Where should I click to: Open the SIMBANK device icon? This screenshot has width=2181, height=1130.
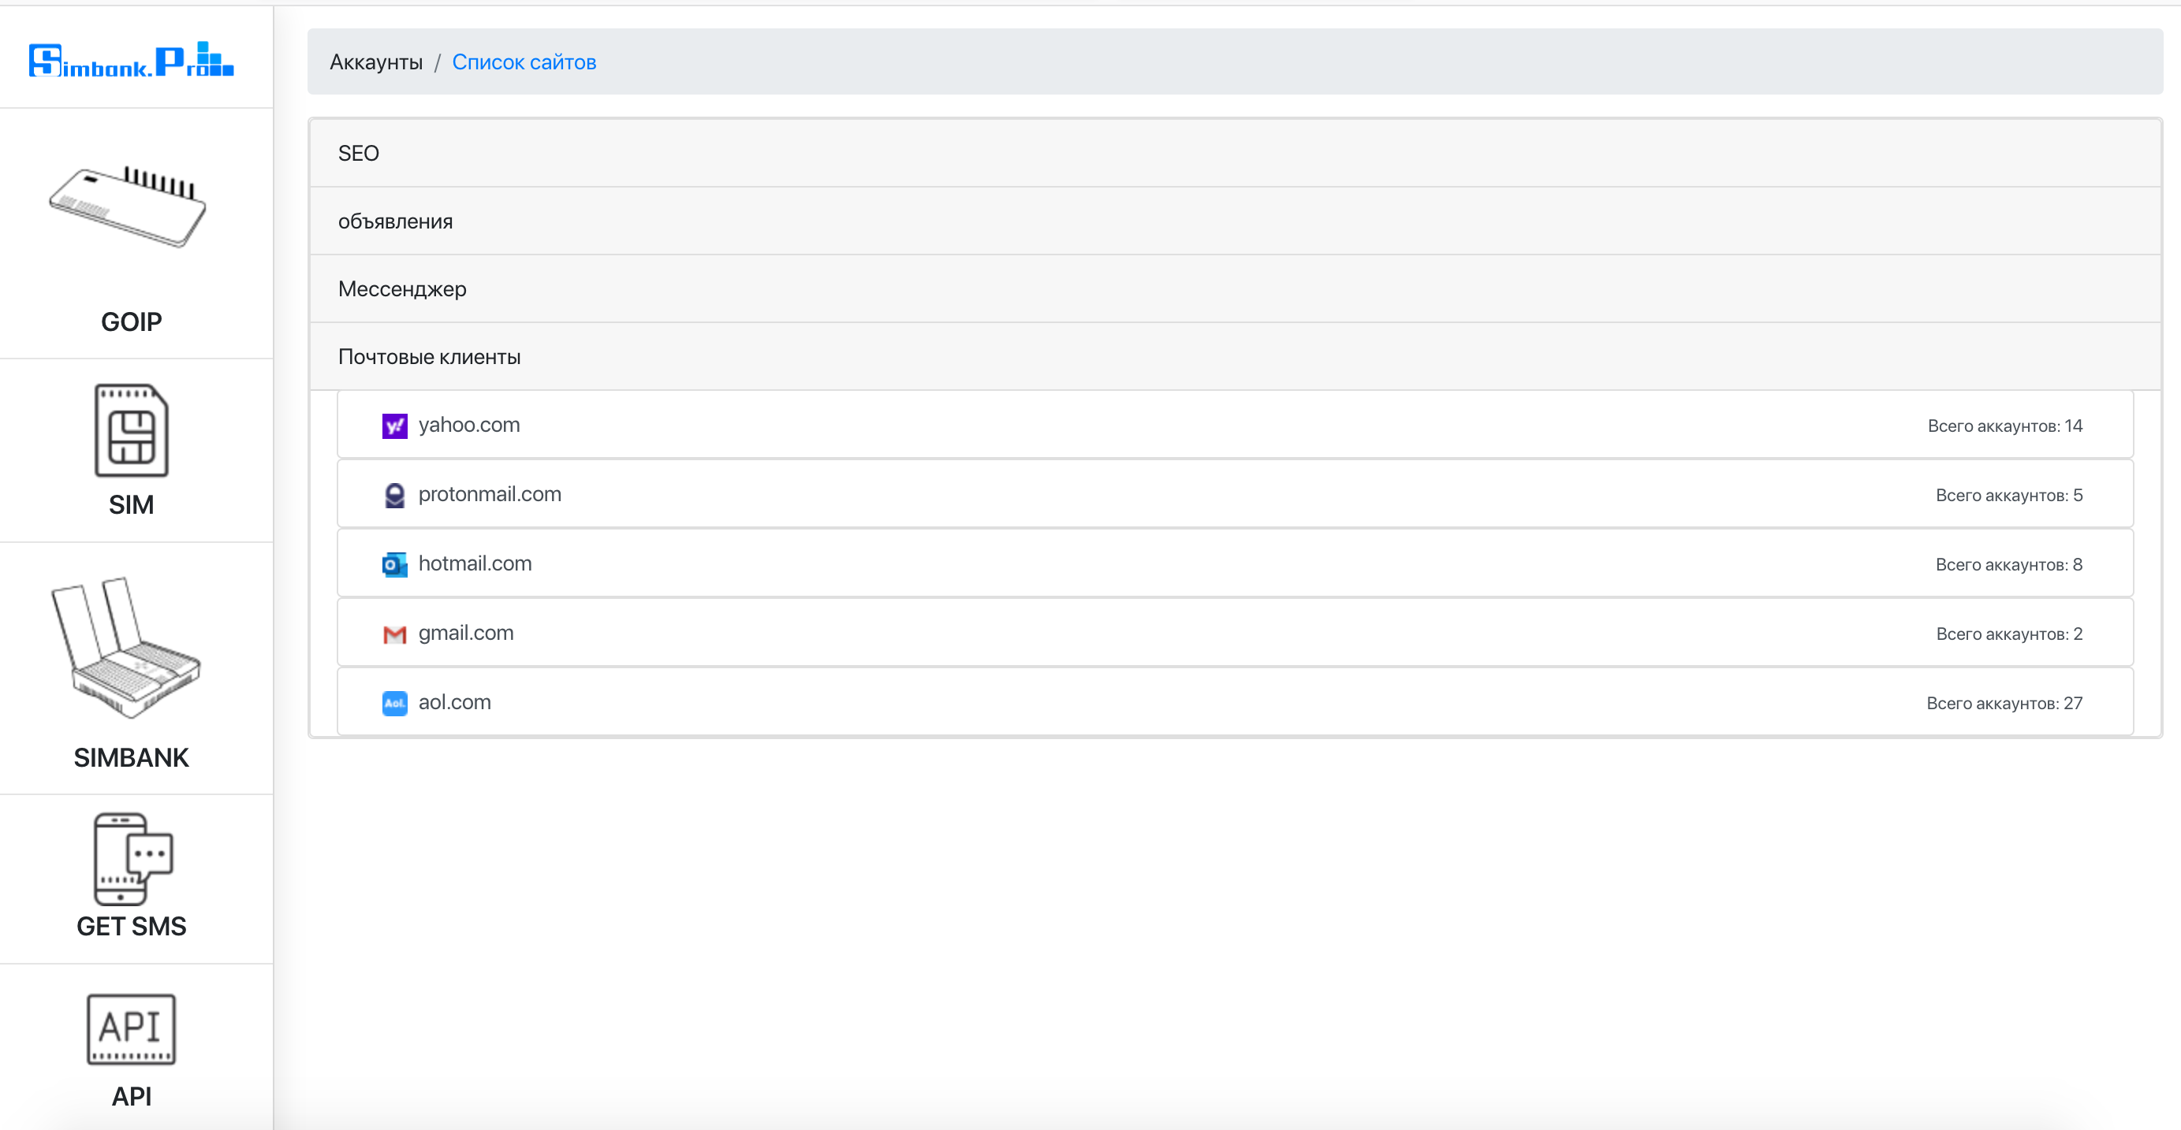point(126,649)
